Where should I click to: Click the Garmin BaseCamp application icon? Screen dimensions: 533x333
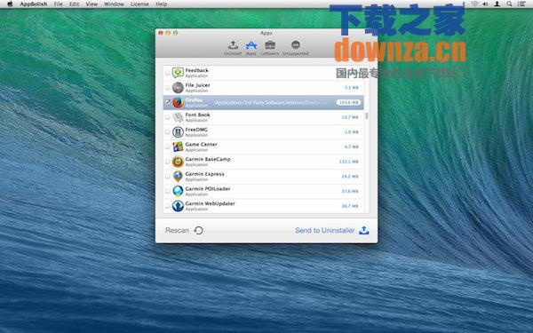(178, 162)
